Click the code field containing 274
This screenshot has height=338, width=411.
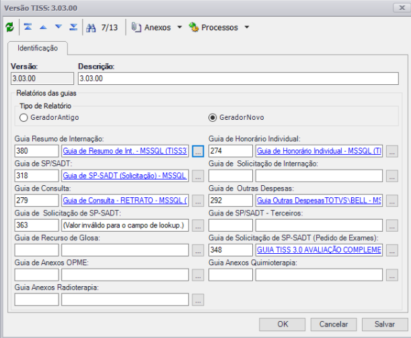(231, 151)
